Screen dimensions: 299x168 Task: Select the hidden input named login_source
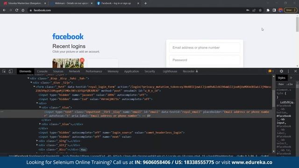point(112,133)
